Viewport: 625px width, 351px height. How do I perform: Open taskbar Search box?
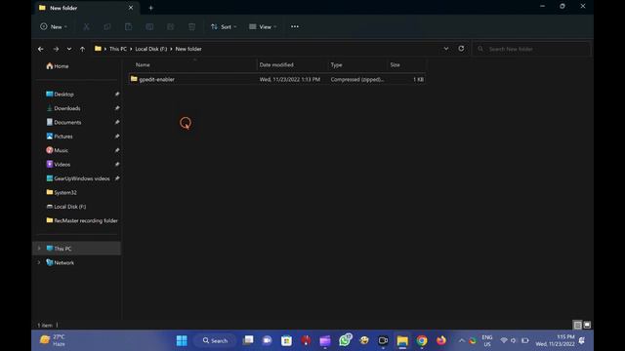coord(215,340)
